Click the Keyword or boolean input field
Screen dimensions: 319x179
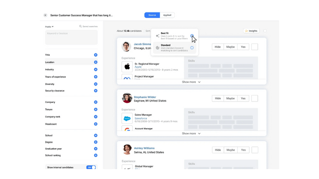pos(71,37)
